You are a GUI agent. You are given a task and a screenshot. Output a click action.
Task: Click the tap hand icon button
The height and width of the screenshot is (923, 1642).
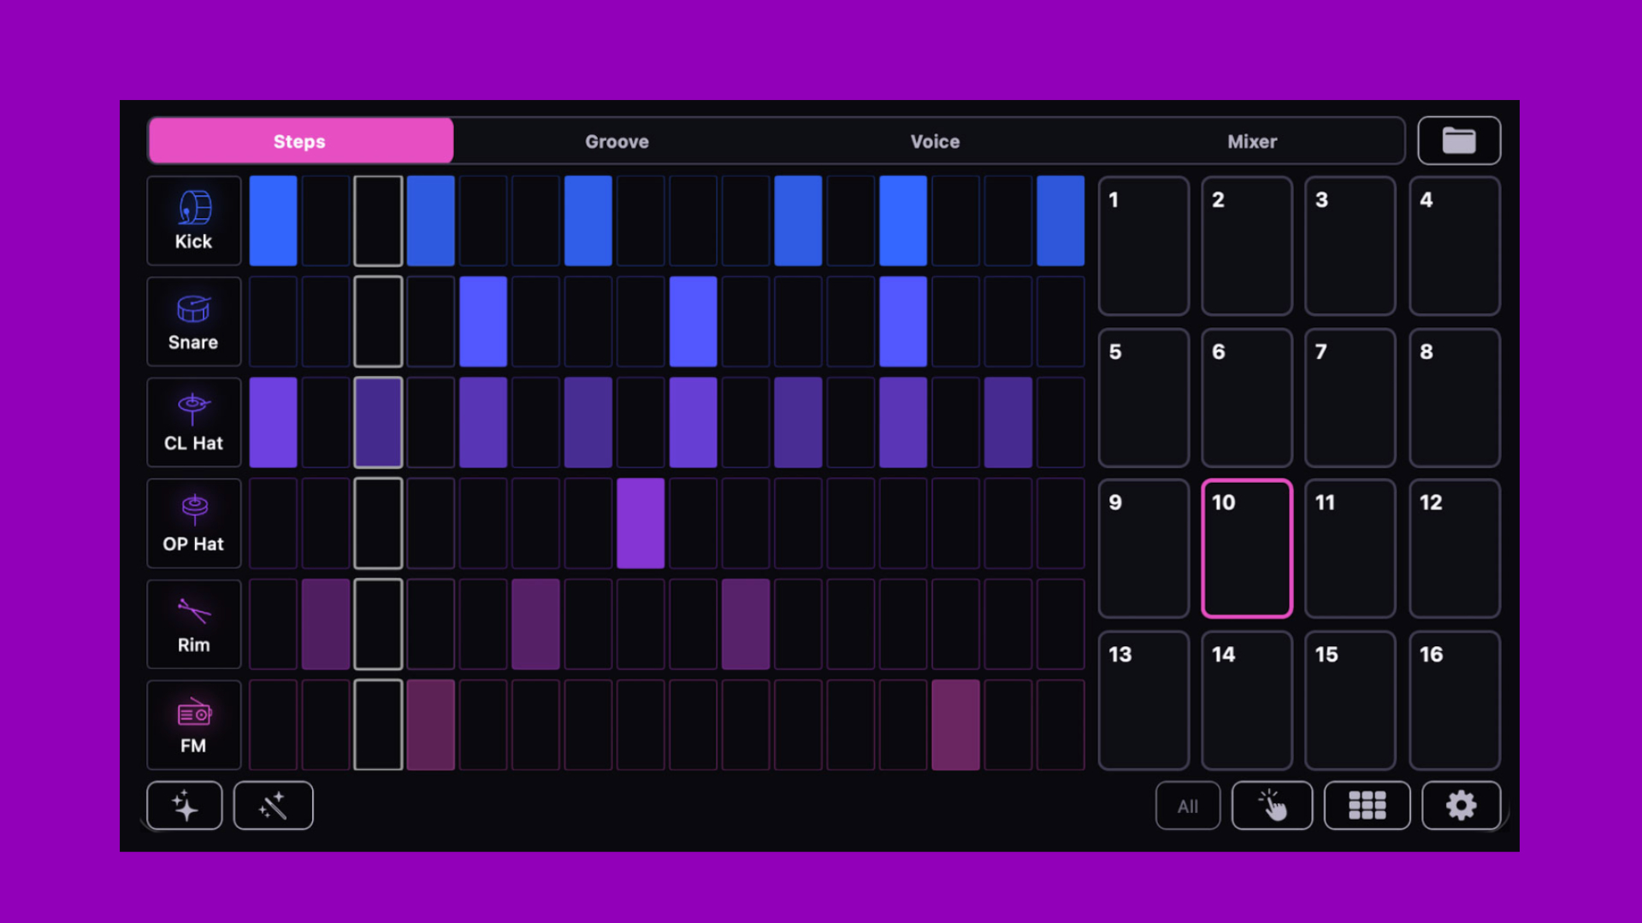click(1273, 805)
